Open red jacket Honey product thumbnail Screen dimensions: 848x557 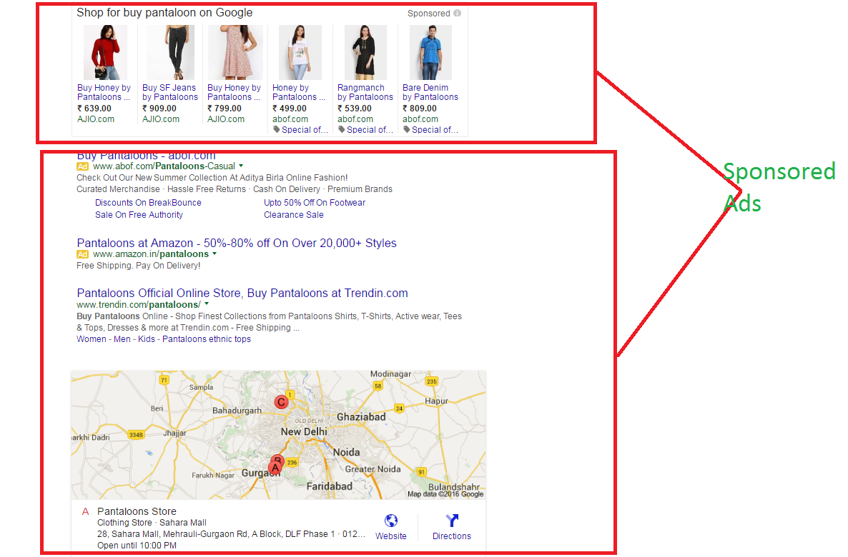point(105,53)
